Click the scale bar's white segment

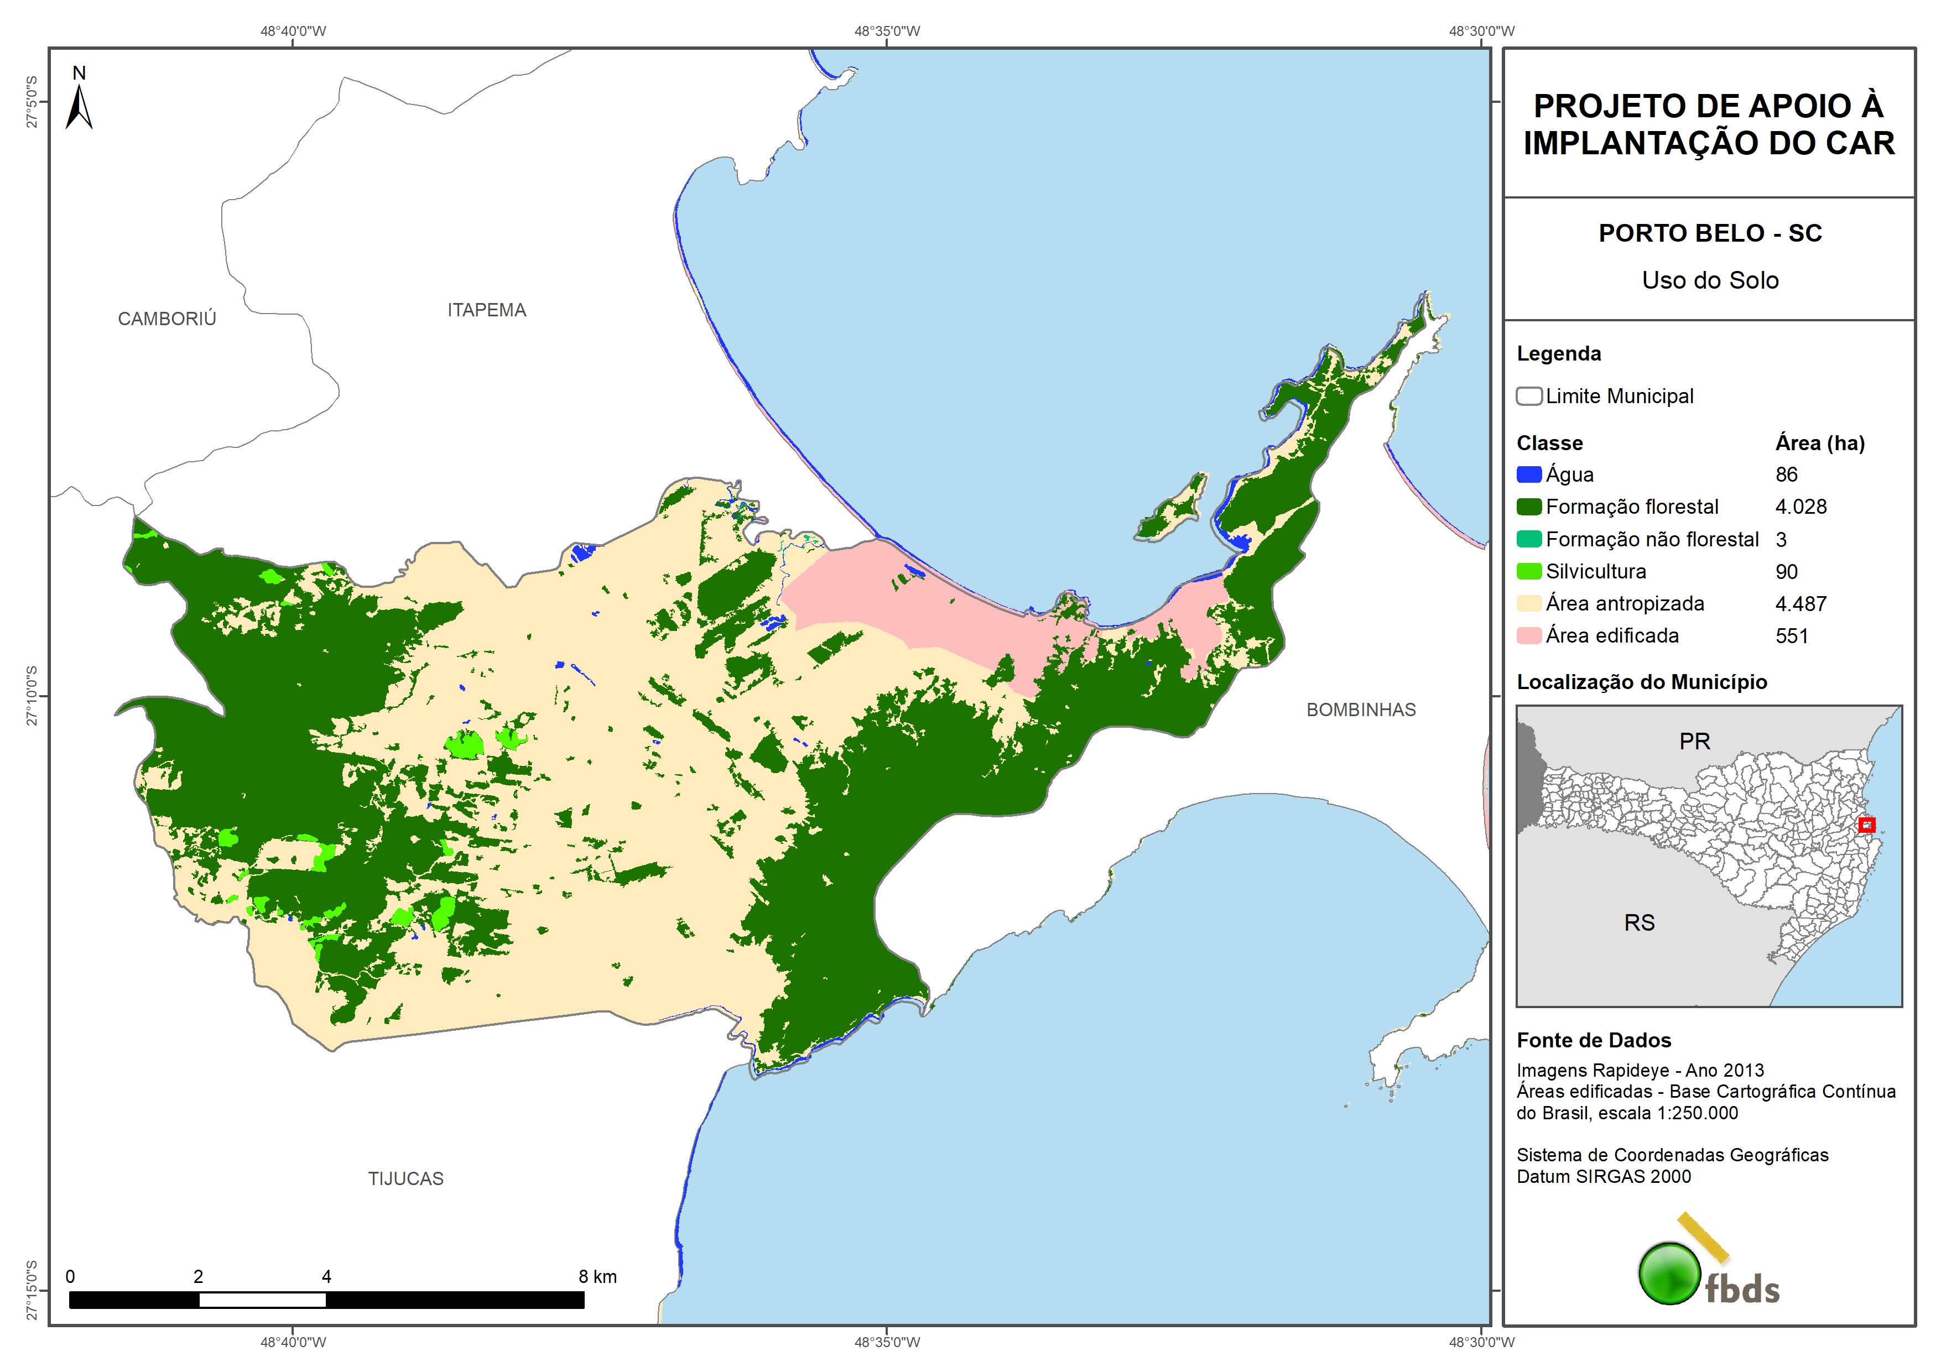(x=262, y=1300)
